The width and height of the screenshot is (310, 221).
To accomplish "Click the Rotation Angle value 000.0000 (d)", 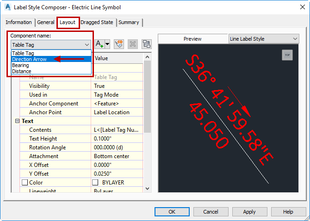I will 108,147.
